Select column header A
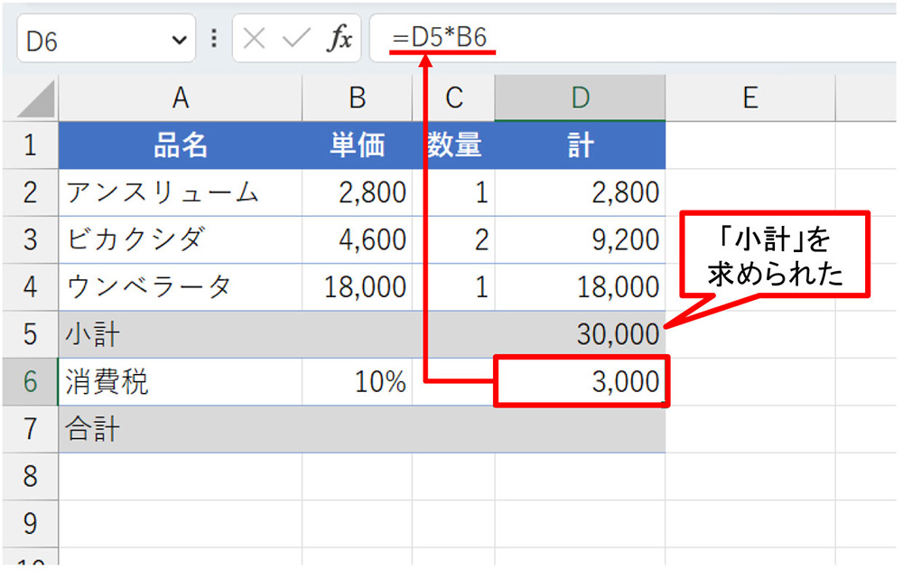 click(x=180, y=97)
